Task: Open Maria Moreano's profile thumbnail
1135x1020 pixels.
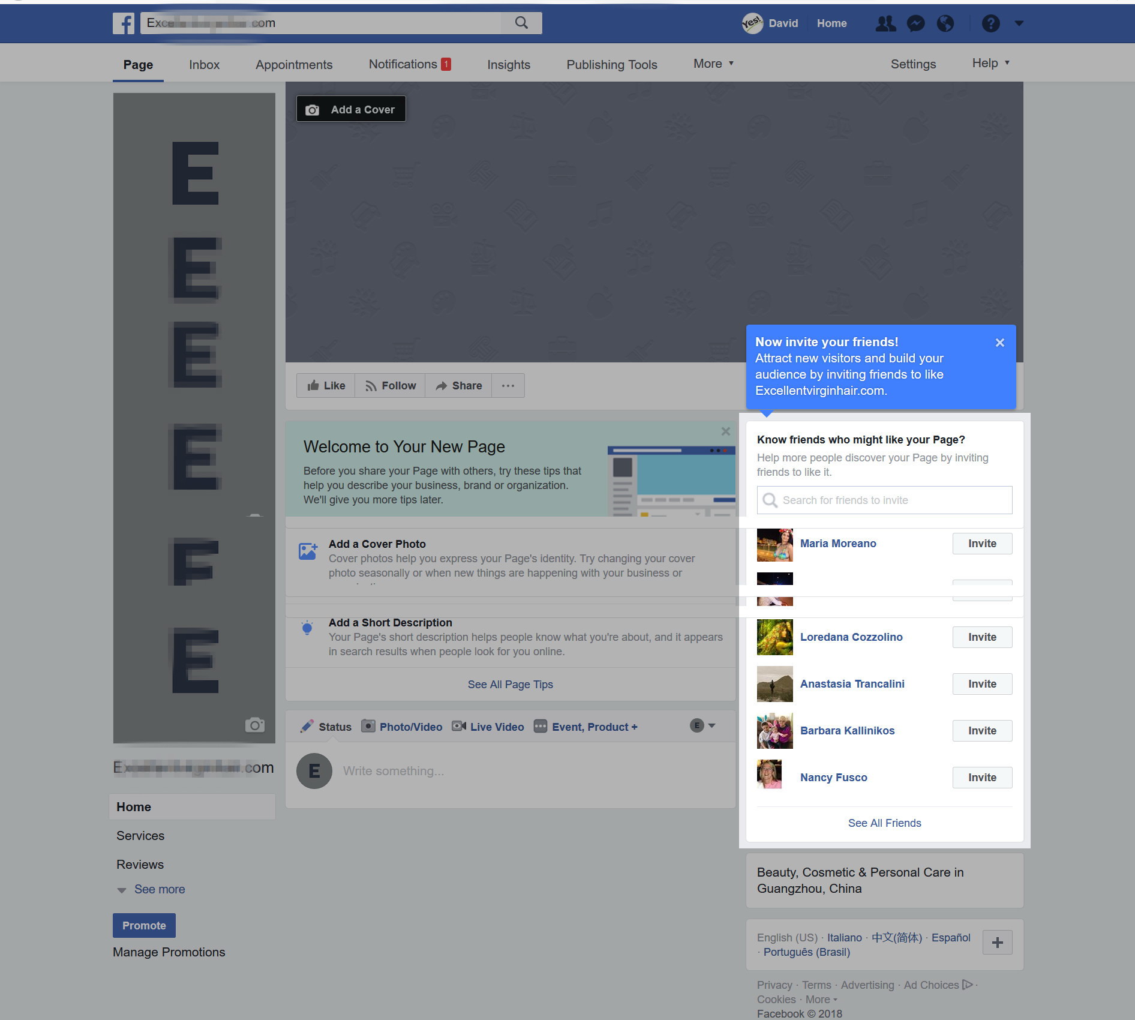Action: click(774, 544)
